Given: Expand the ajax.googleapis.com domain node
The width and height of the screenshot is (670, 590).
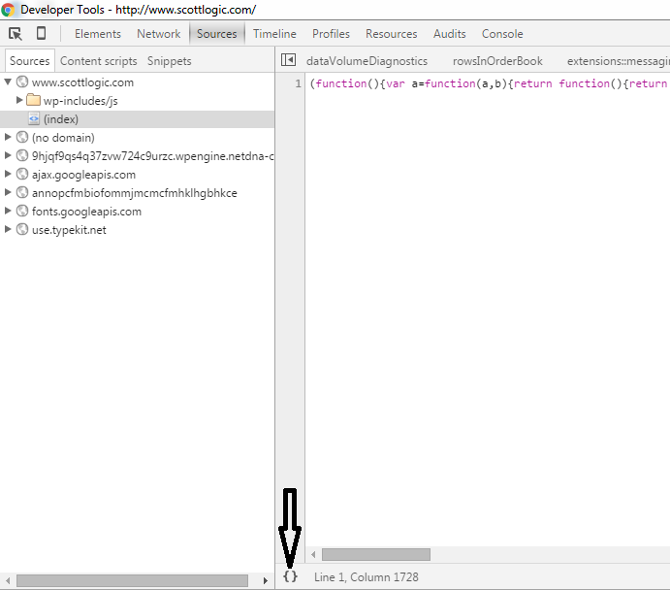Looking at the screenshot, I should click(9, 175).
